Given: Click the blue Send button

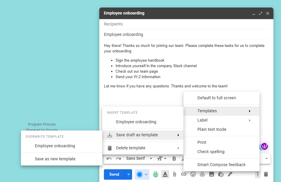Looking at the screenshot, I should pyautogui.click(x=114, y=174).
